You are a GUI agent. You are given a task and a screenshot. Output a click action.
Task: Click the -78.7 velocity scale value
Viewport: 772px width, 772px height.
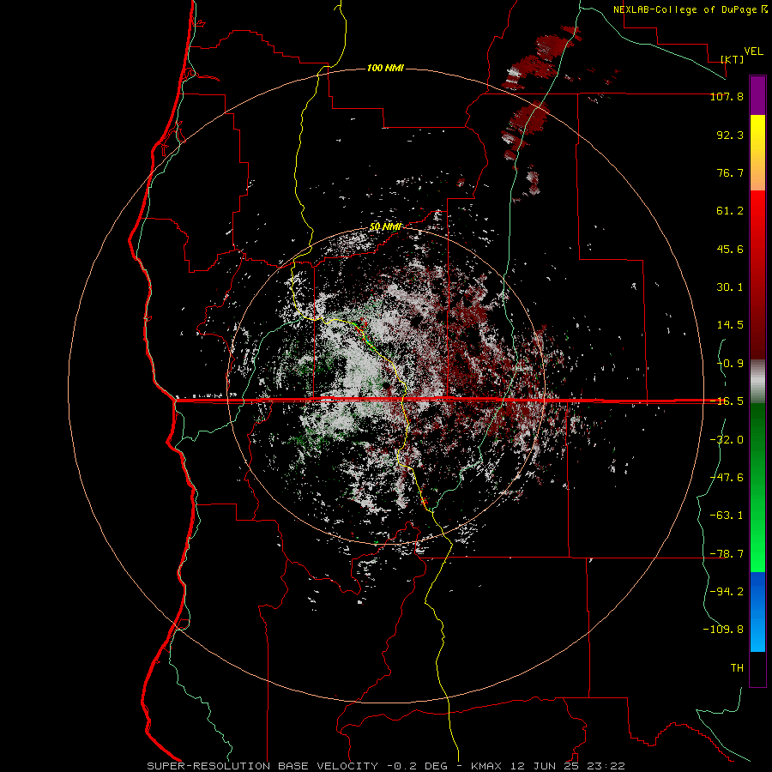pyautogui.click(x=727, y=554)
